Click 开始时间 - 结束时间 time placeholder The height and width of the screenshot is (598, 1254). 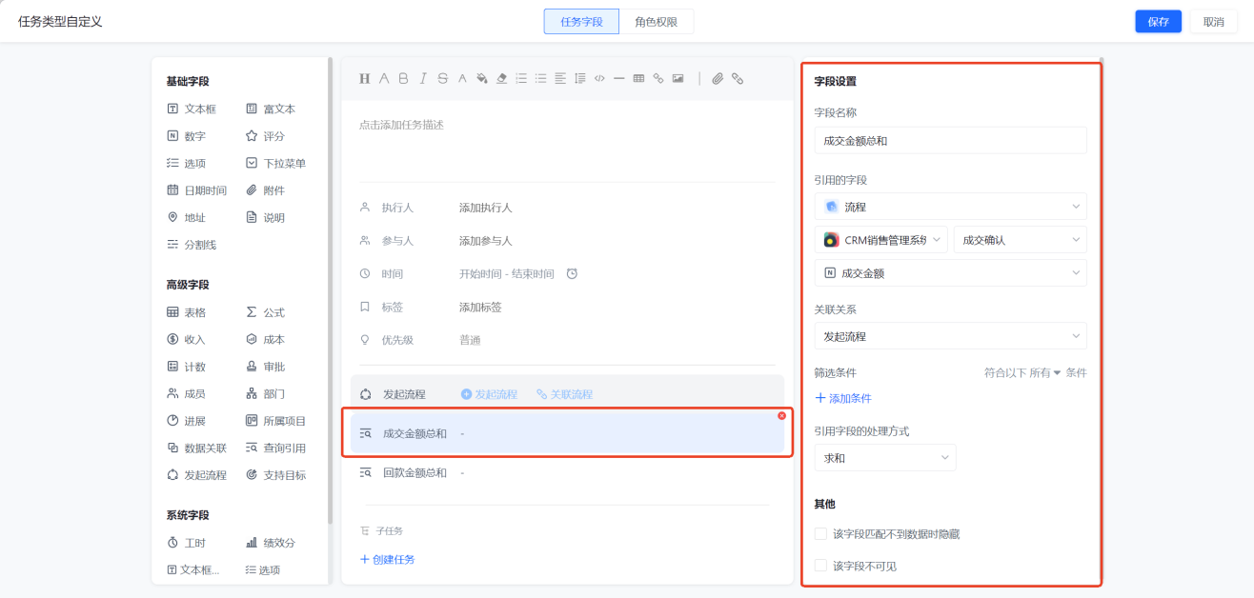click(x=506, y=274)
